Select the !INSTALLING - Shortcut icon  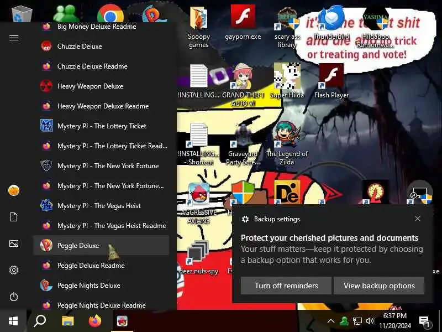coord(199,144)
